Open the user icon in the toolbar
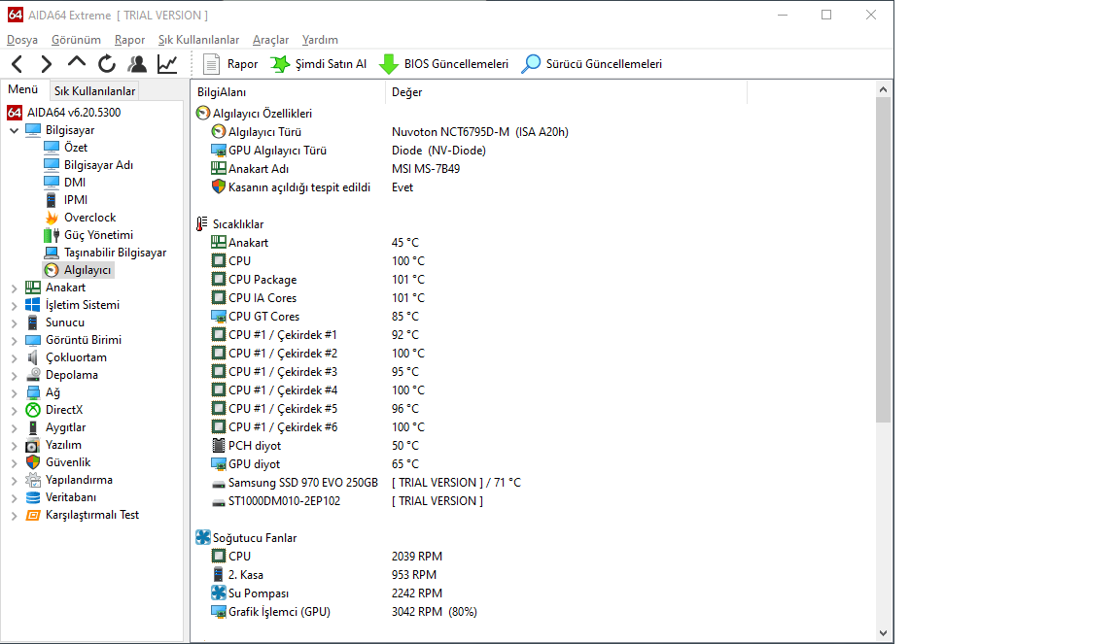Viewport: 1120px width, 644px height. [x=137, y=64]
